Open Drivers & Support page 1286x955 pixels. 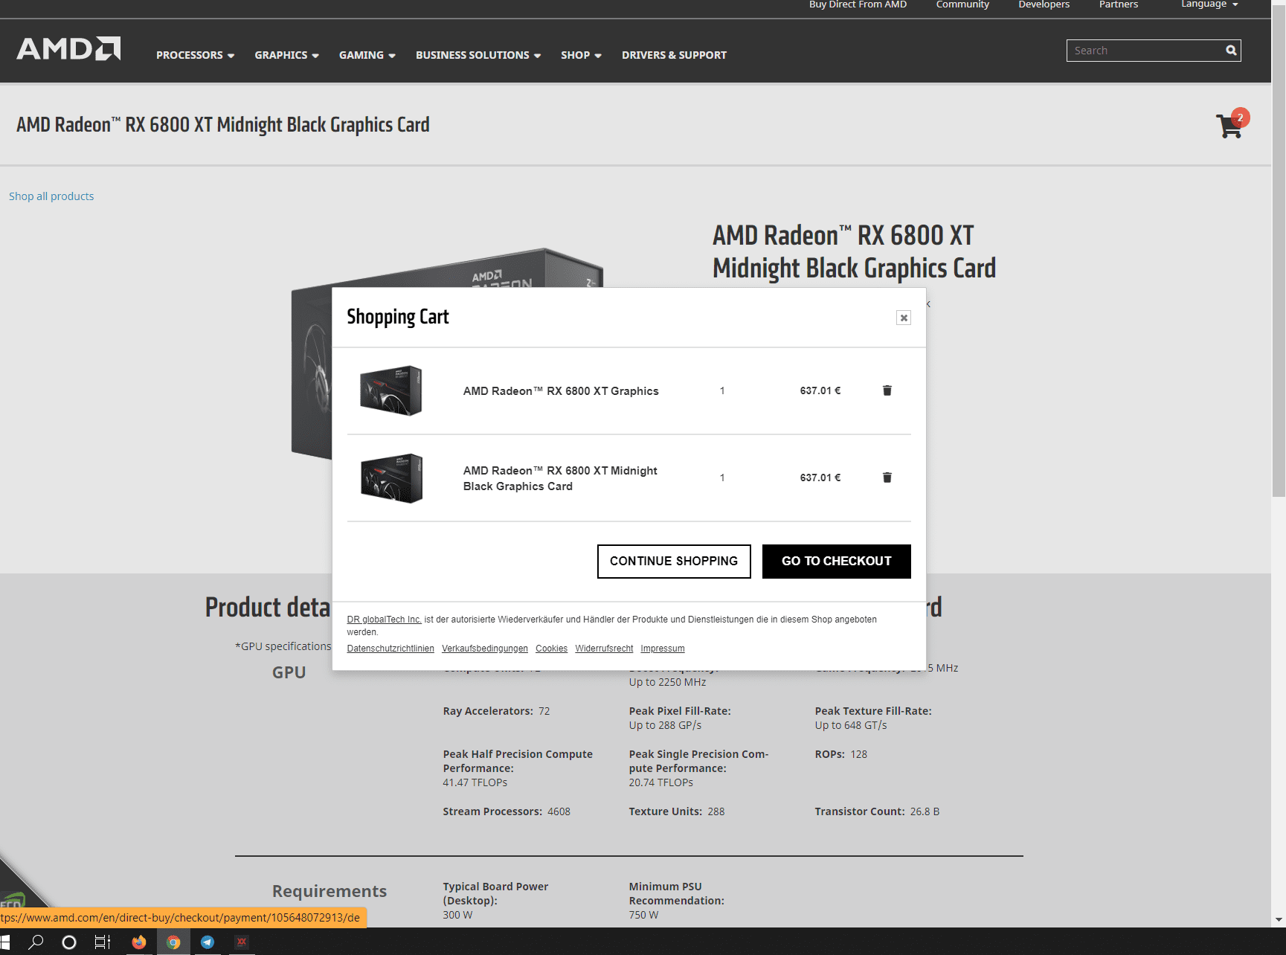tap(674, 55)
